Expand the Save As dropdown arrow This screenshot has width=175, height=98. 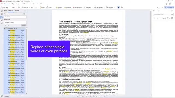click(x=29, y=7)
